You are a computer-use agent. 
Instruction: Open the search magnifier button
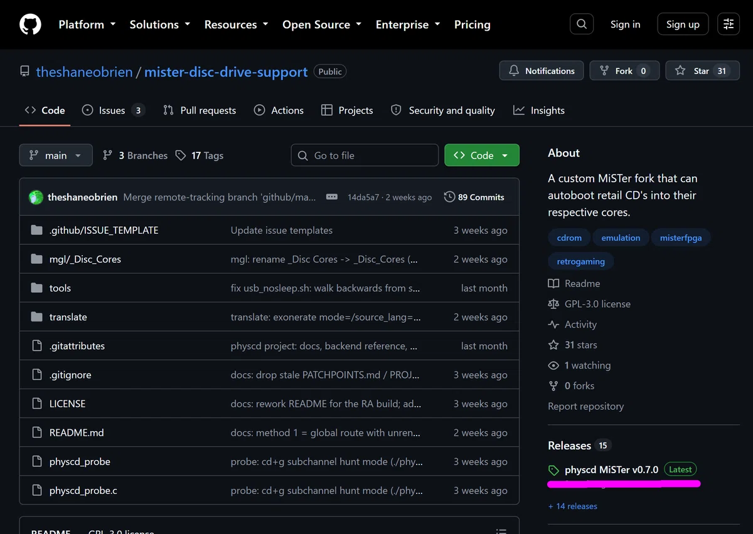[582, 24]
